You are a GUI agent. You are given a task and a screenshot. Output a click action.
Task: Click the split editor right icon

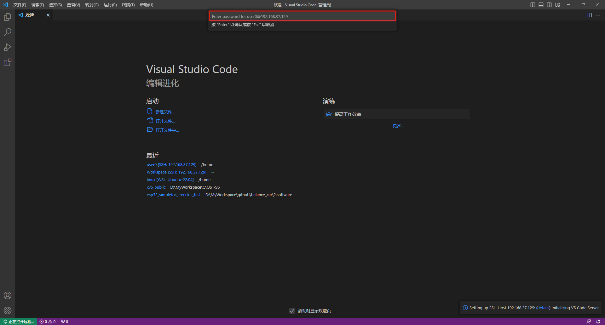pyautogui.click(x=590, y=15)
